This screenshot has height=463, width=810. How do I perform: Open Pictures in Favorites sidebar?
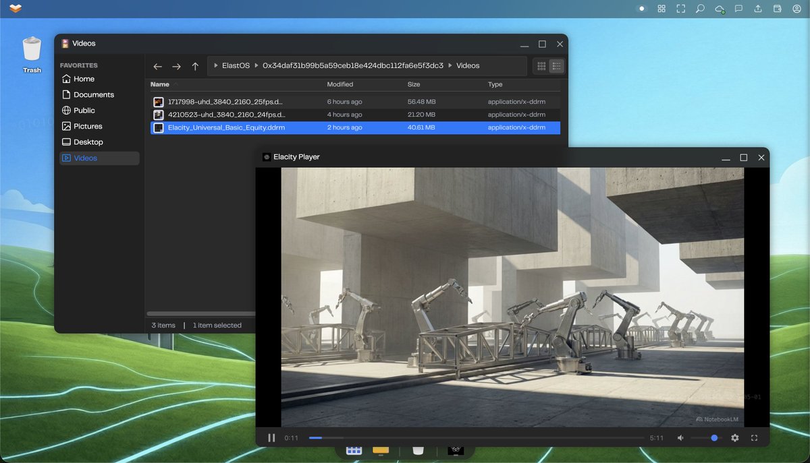99,126
